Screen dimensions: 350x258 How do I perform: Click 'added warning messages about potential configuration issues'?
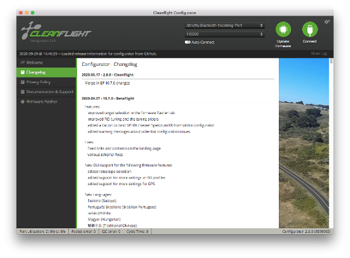pyautogui.click(x=139, y=132)
